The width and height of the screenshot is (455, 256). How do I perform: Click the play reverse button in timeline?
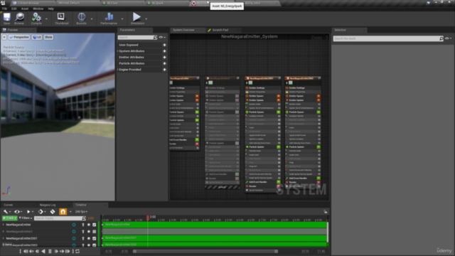(43, 251)
